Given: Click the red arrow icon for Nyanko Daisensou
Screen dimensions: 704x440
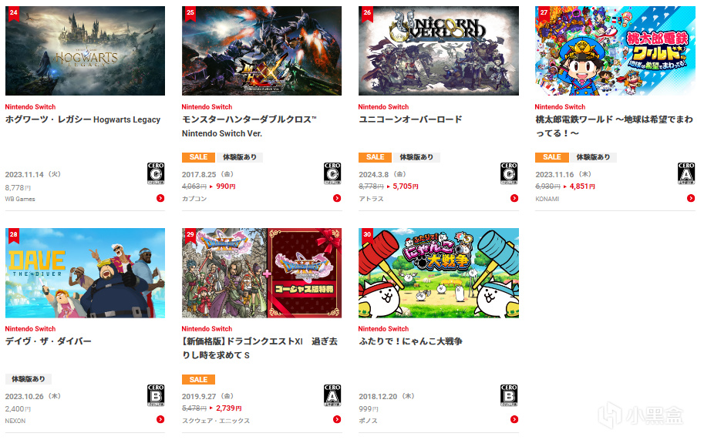Looking at the screenshot, I should coord(514,419).
